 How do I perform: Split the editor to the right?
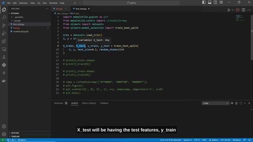tap(244, 10)
